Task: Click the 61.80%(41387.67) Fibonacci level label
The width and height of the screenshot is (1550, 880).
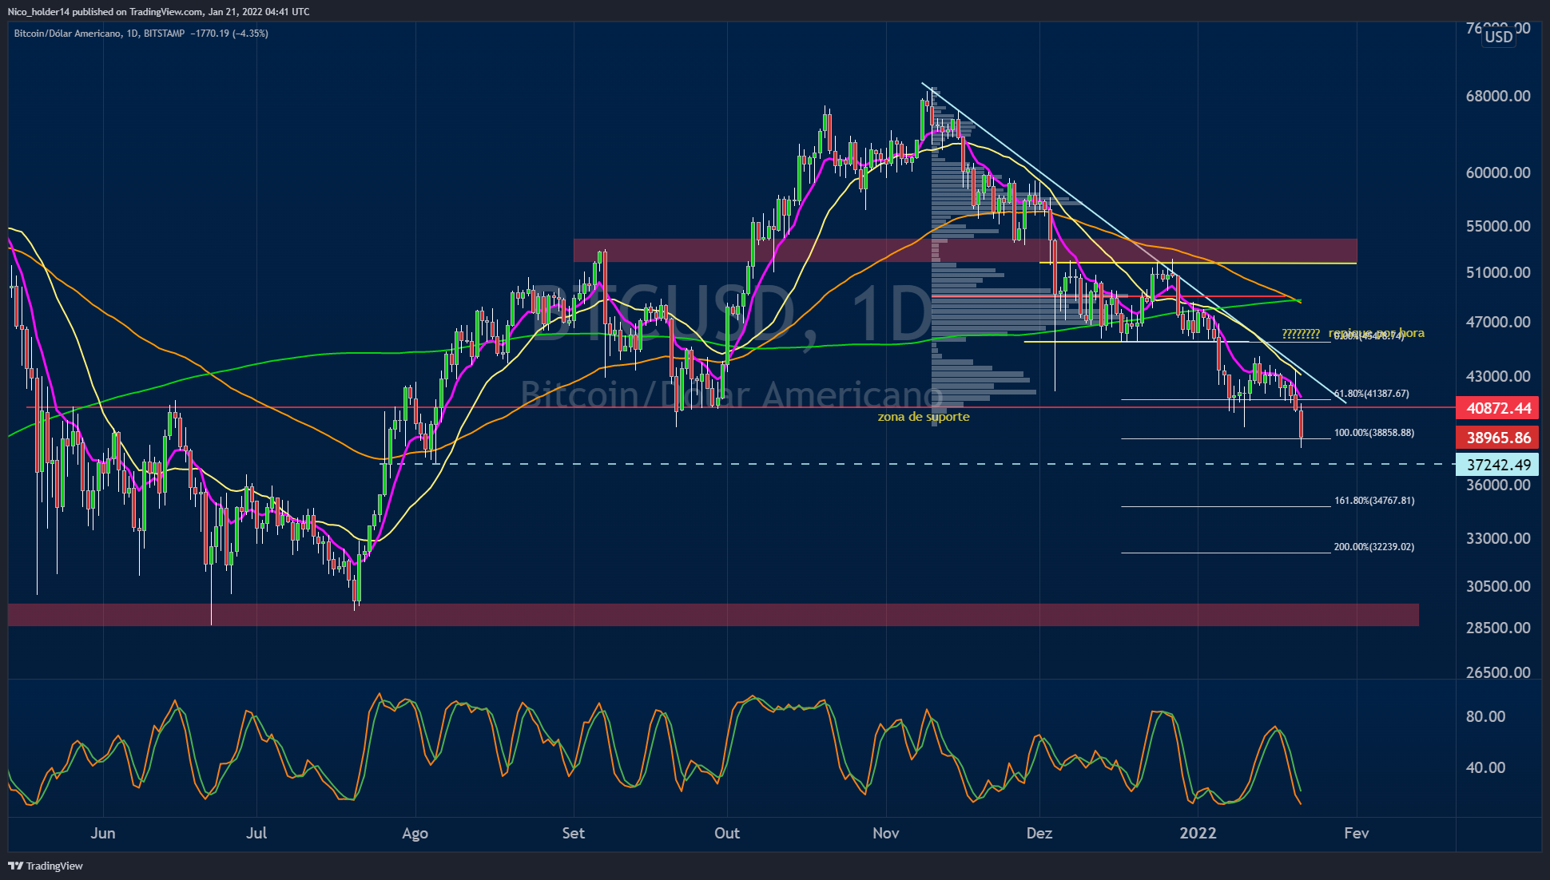Action: pos(1371,394)
